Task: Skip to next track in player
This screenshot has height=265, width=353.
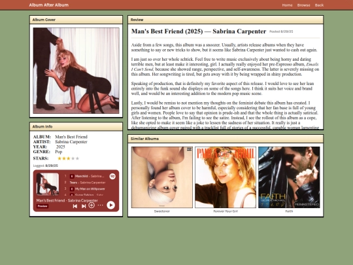Action: tap(84, 206)
